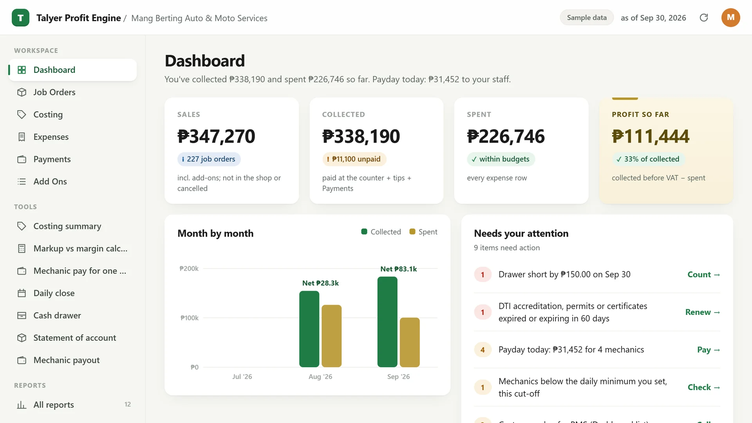Click the within budgets badge

pos(501,159)
